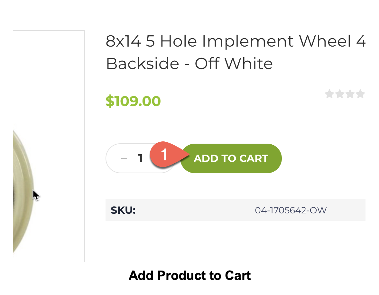The height and width of the screenshot is (295, 379).
Task: Rate product with the first star
Action: [x=329, y=94]
